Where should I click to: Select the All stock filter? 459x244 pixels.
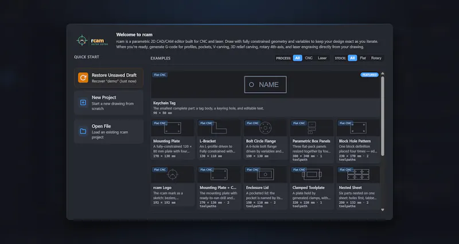point(352,58)
